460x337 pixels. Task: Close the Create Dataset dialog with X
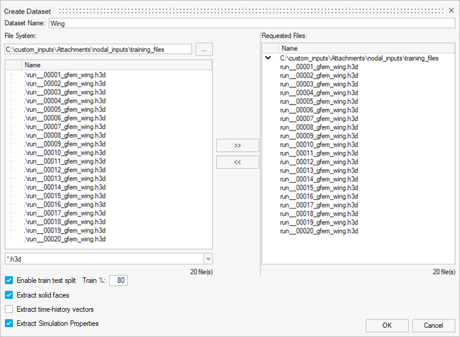coord(451,10)
